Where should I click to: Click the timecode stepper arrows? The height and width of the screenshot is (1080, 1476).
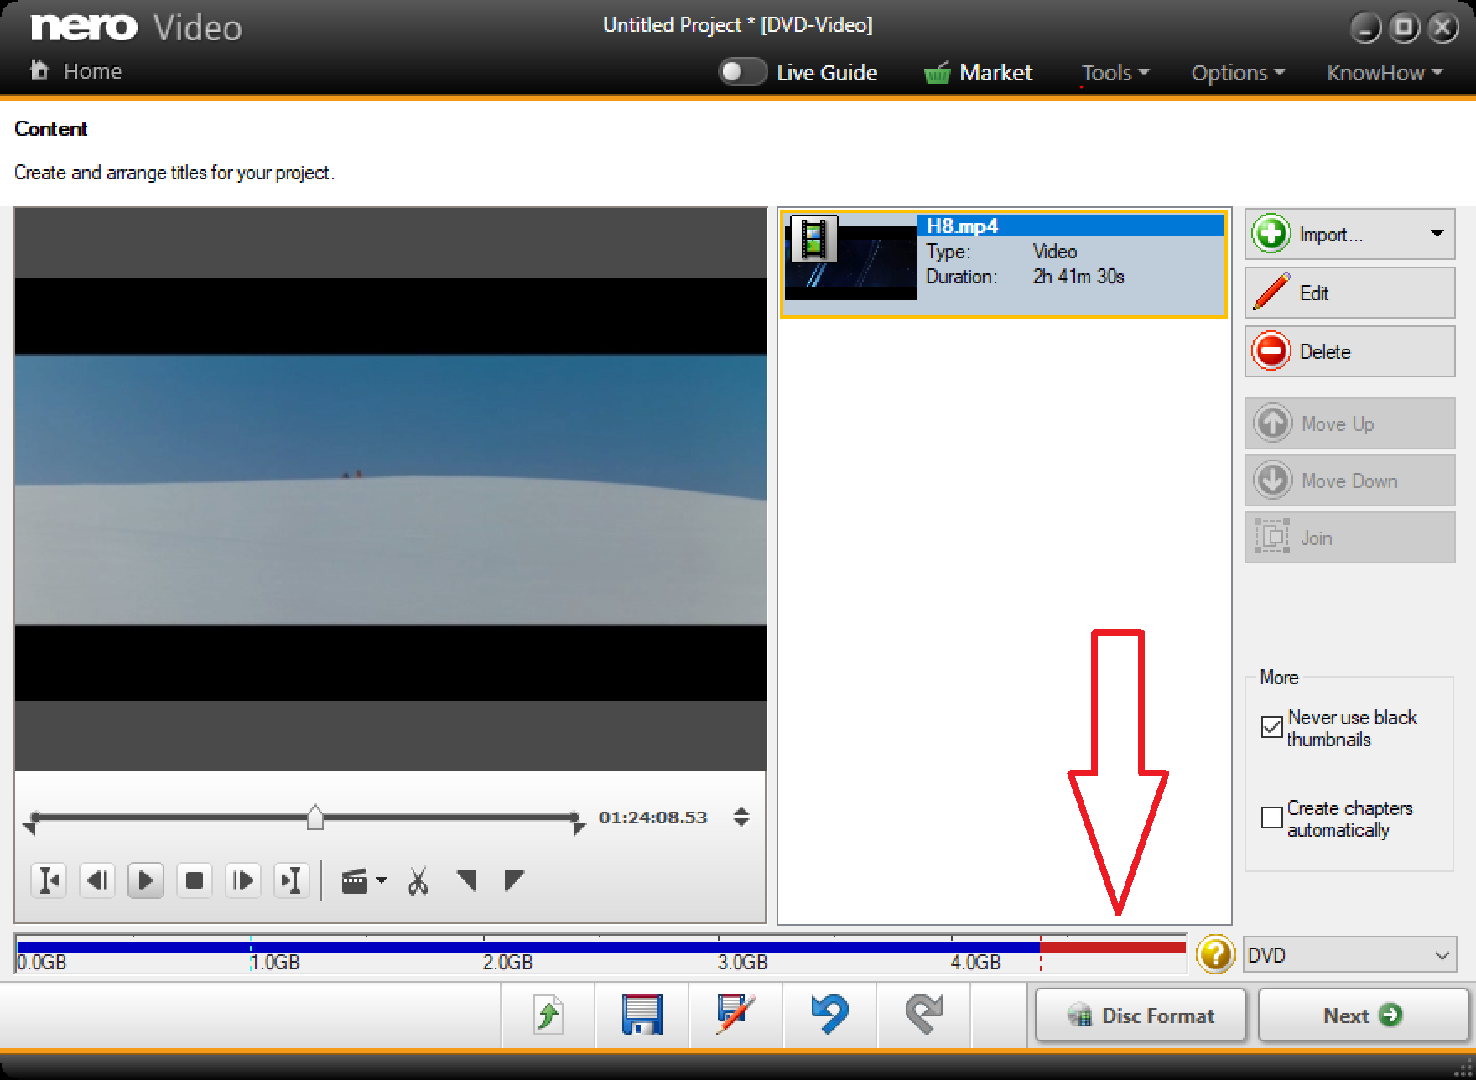click(x=741, y=817)
